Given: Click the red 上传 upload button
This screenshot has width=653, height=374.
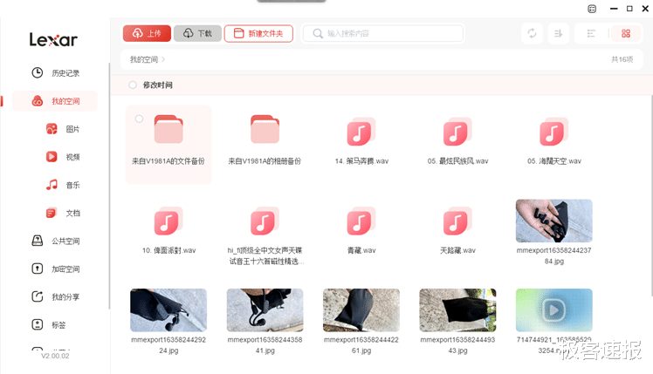Looking at the screenshot, I should coord(147,33).
